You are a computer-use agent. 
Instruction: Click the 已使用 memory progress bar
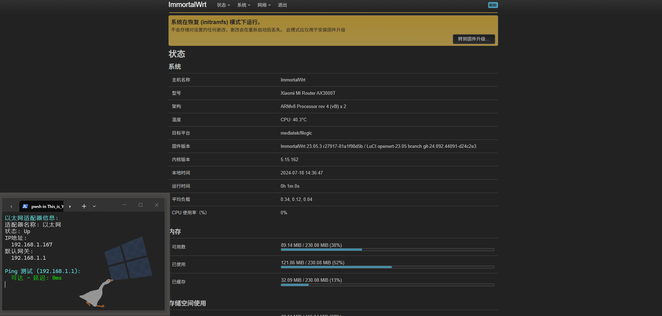(387, 267)
